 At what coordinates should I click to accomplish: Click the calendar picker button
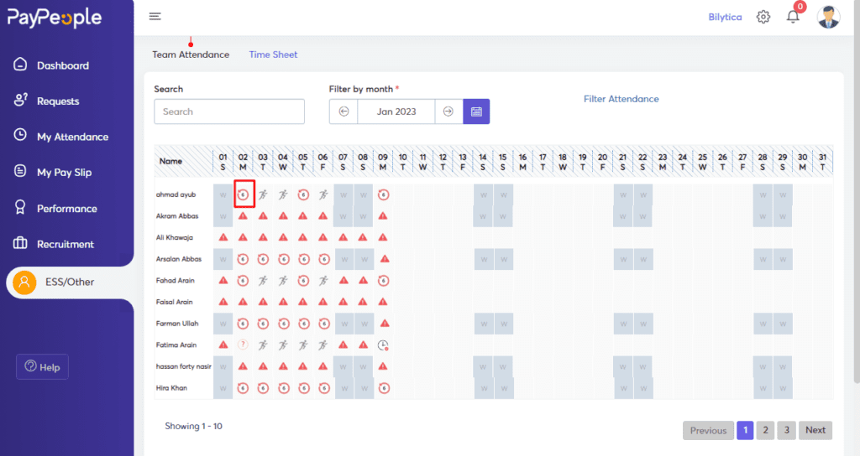pos(476,111)
